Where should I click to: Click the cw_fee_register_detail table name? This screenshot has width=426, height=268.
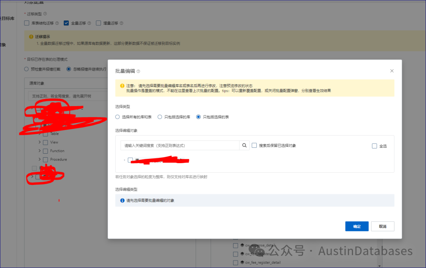pos(263,262)
